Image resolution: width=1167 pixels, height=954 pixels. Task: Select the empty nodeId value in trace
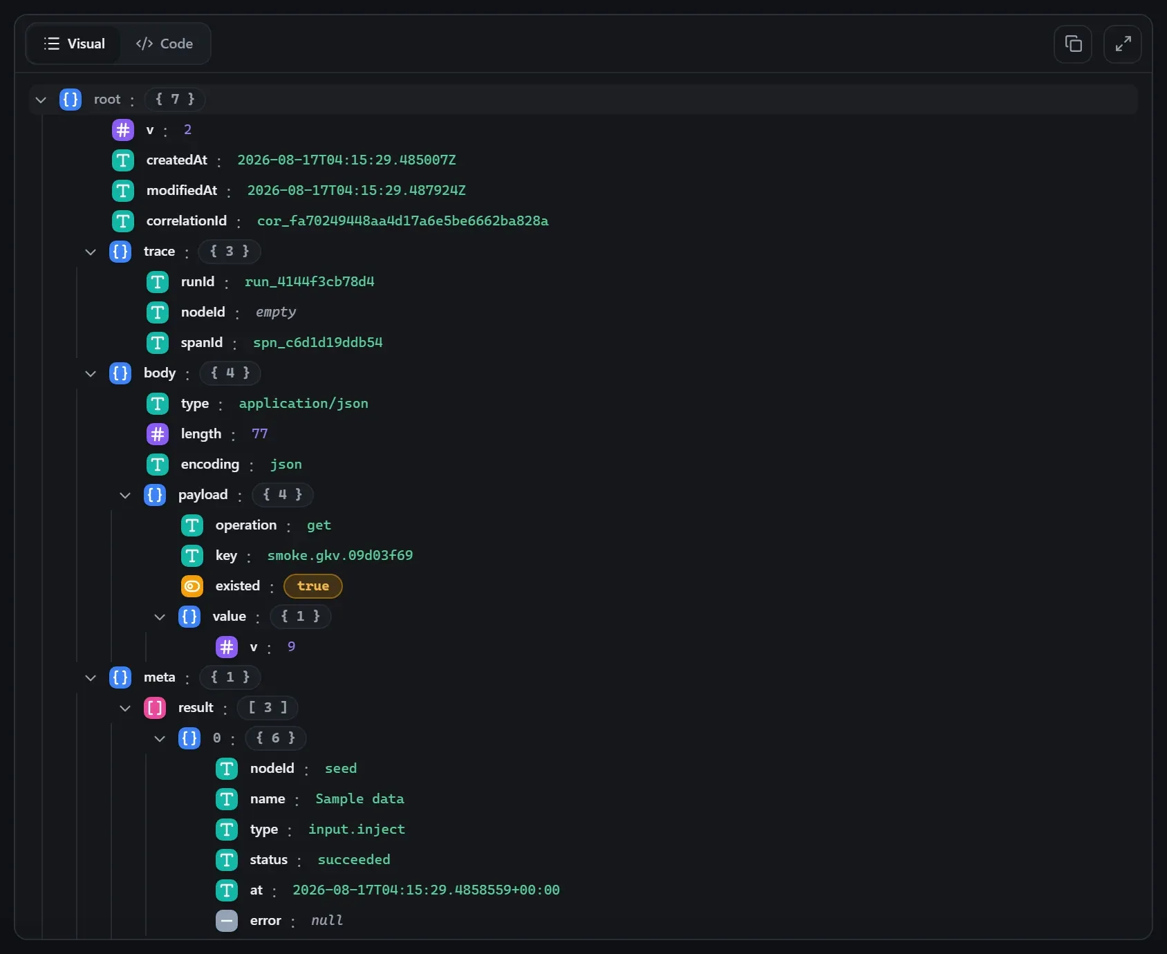[276, 312]
